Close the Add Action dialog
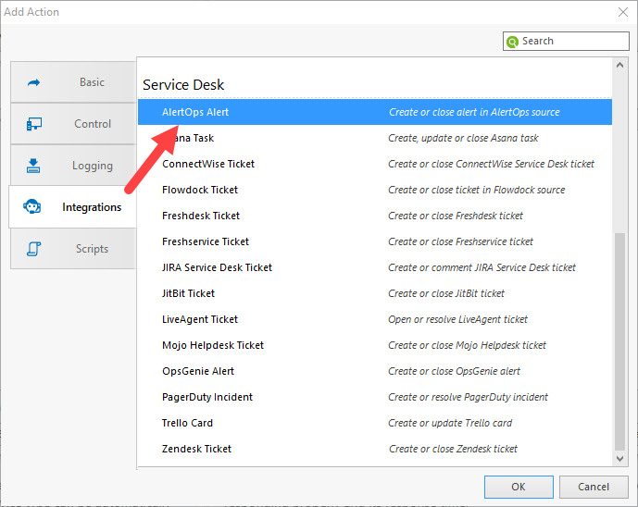Image resolution: width=638 pixels, height=507 pixels. pos(623,12)
